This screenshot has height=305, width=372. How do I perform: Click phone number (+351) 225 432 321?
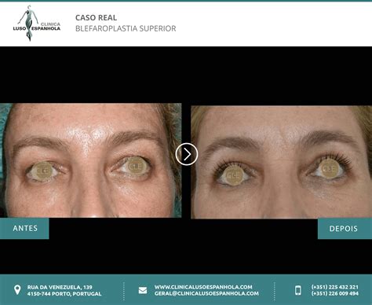[334, 287]
